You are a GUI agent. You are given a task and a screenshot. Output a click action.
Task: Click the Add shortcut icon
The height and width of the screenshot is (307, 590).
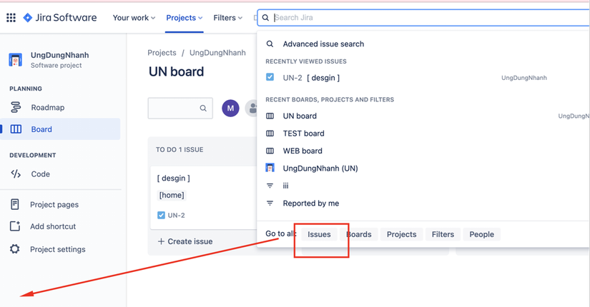[x=15, y=226]
